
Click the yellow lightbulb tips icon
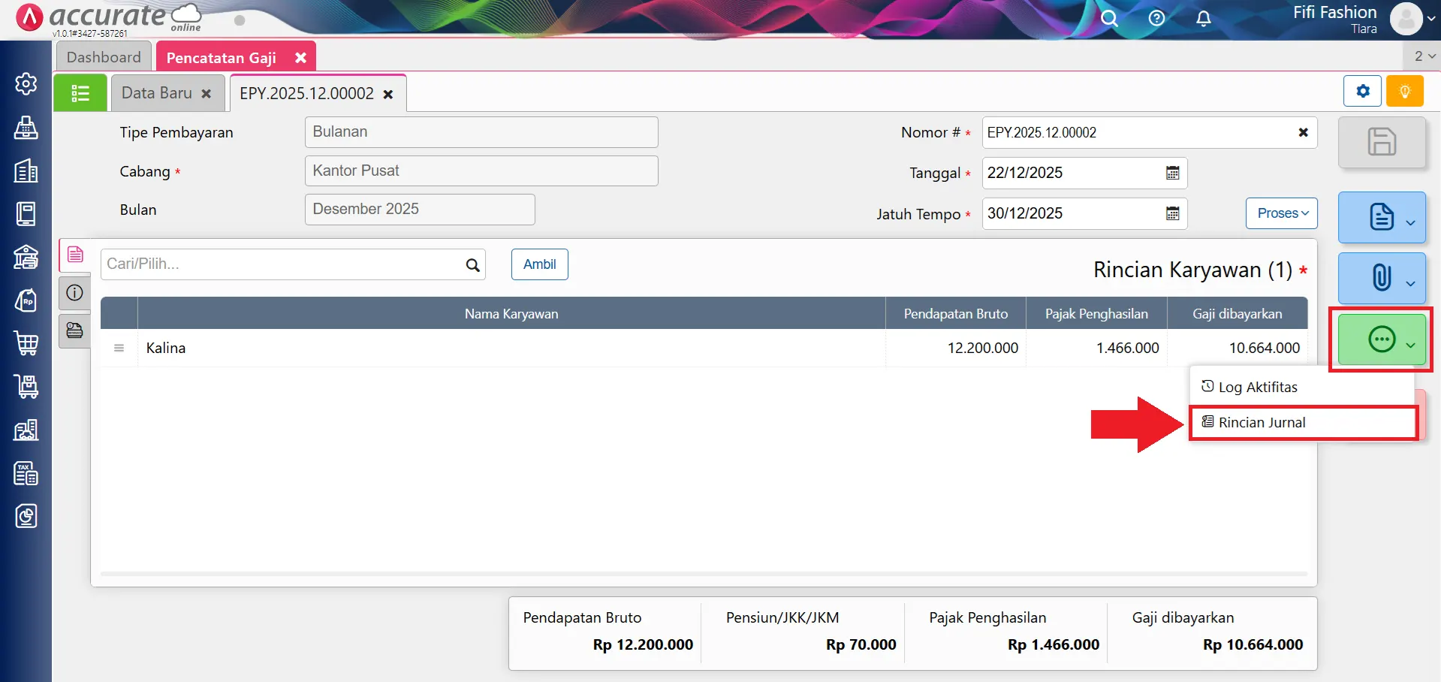1405,92
